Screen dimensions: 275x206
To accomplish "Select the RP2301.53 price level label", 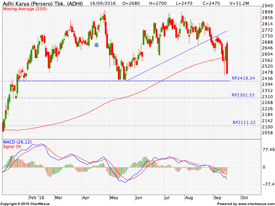I will [243, 95].
